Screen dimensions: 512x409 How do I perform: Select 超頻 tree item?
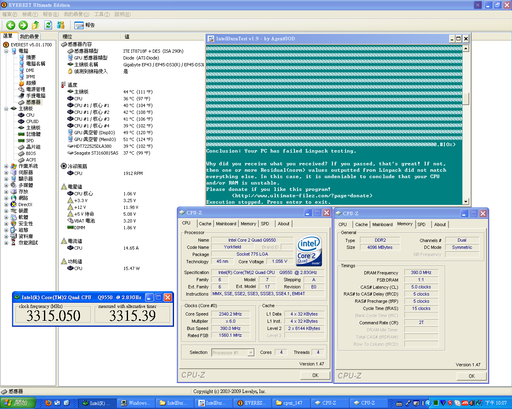point(31,83)
